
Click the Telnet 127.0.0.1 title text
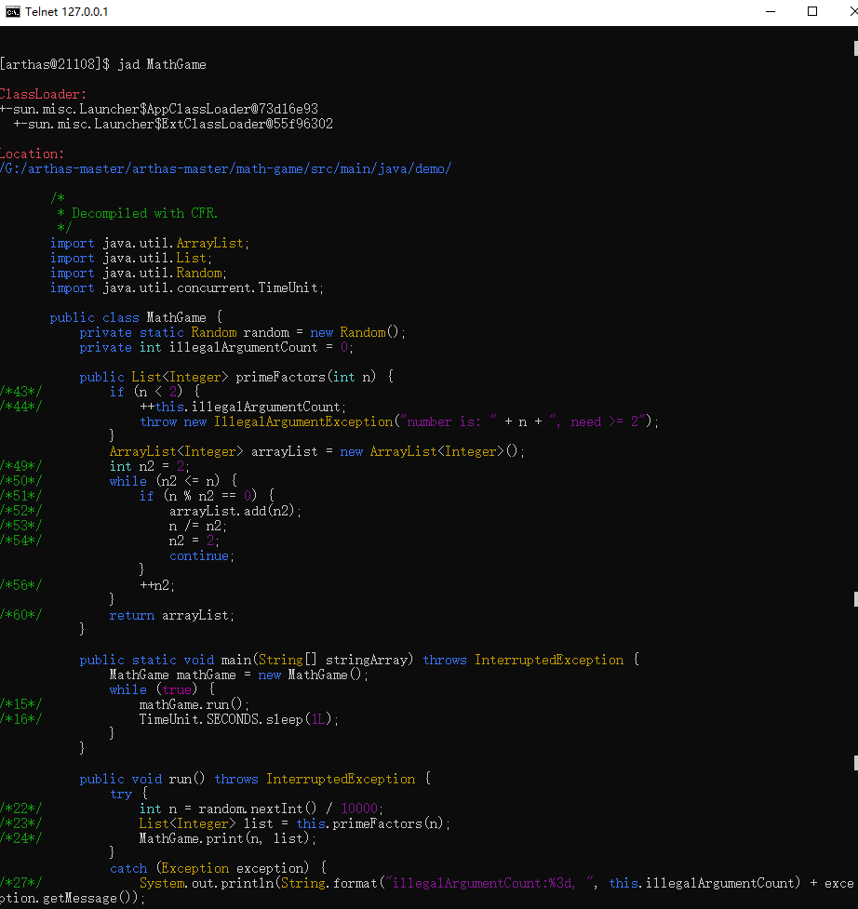pos(67,11)
